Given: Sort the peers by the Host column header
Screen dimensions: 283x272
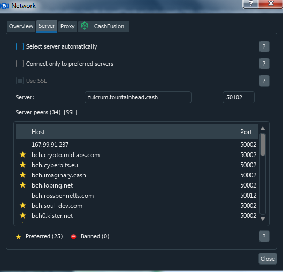Looking at the screenshot, I should pos(127,132).
